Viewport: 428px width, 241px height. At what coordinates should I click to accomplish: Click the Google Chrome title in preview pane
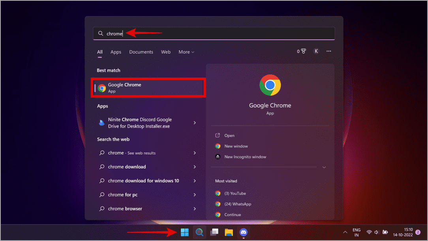[270, 106]
